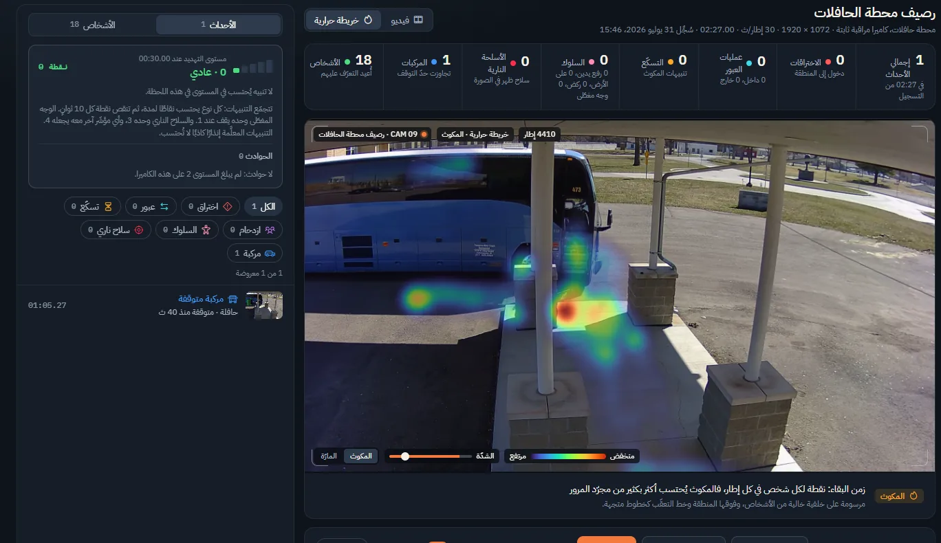Click the loitering hourglass icon
Screen dimensions: 941x543
point(109,206)
